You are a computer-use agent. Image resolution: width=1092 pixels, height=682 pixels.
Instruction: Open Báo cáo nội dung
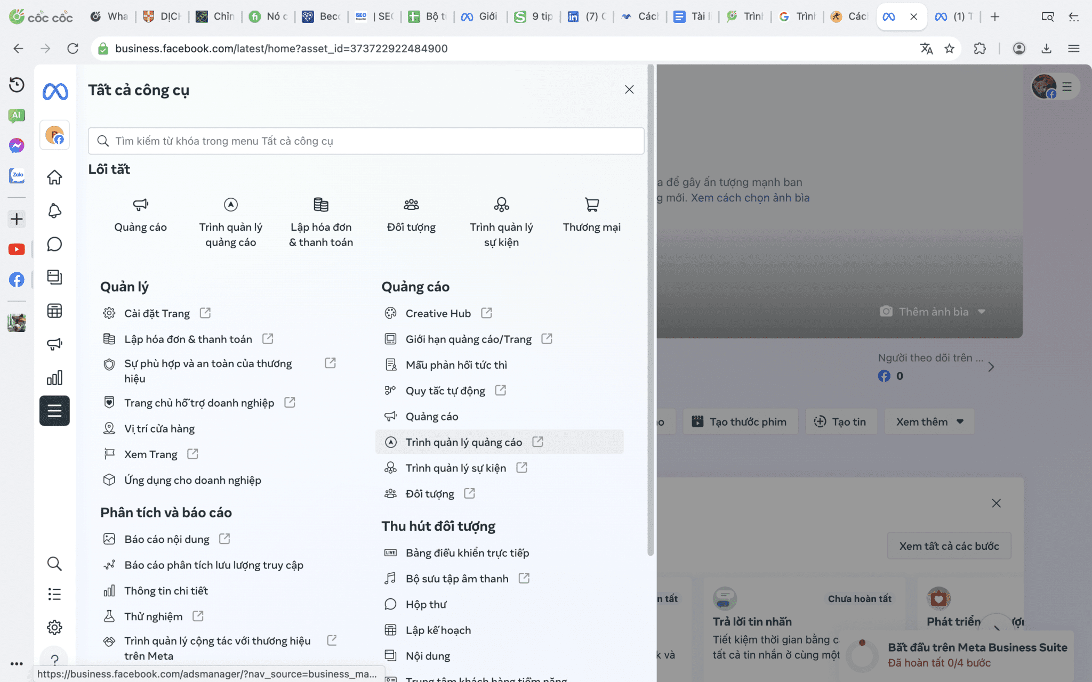click(166, 539)
